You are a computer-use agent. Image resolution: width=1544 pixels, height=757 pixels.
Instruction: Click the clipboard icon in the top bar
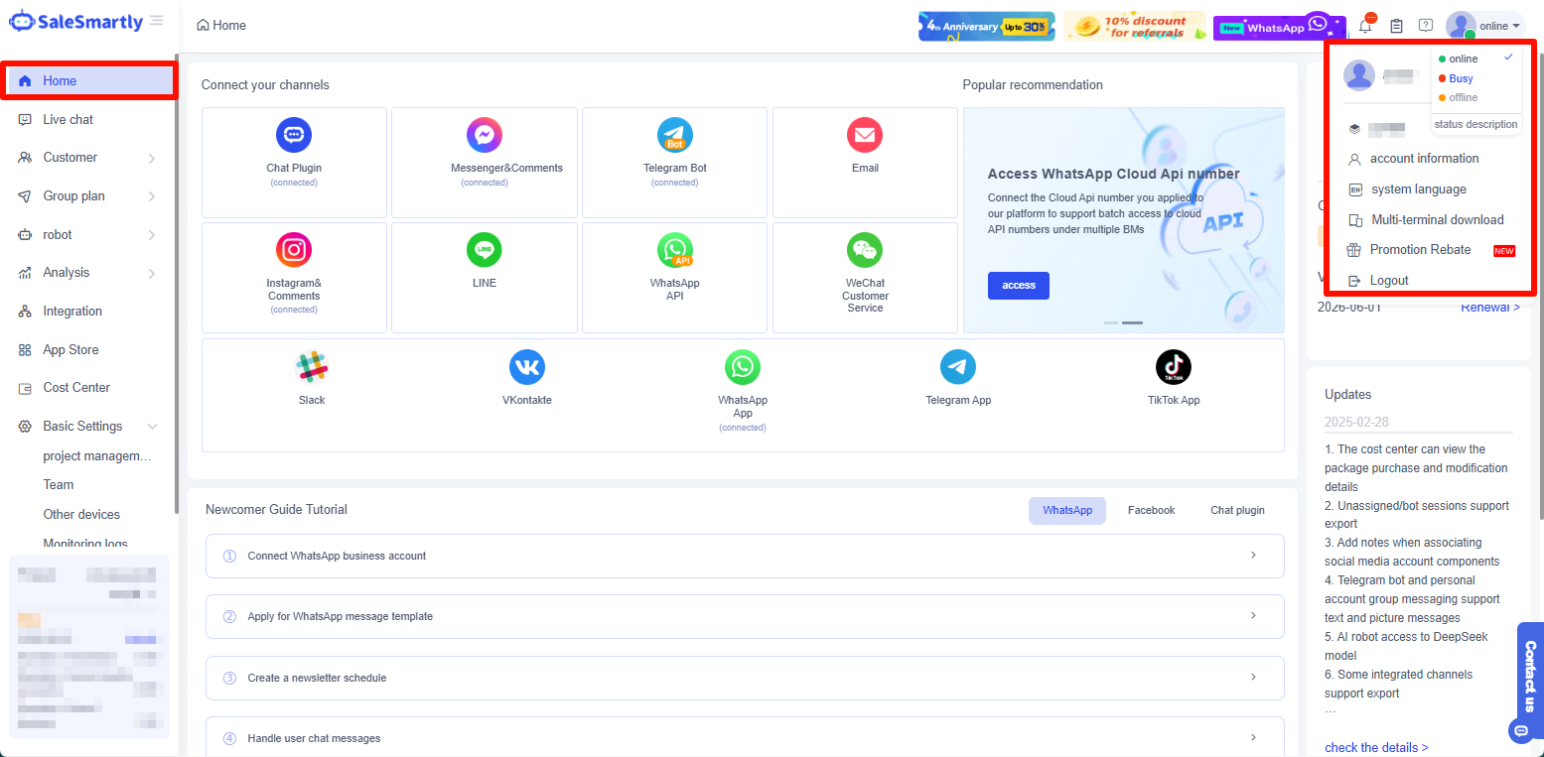[x=1396, y=26]
